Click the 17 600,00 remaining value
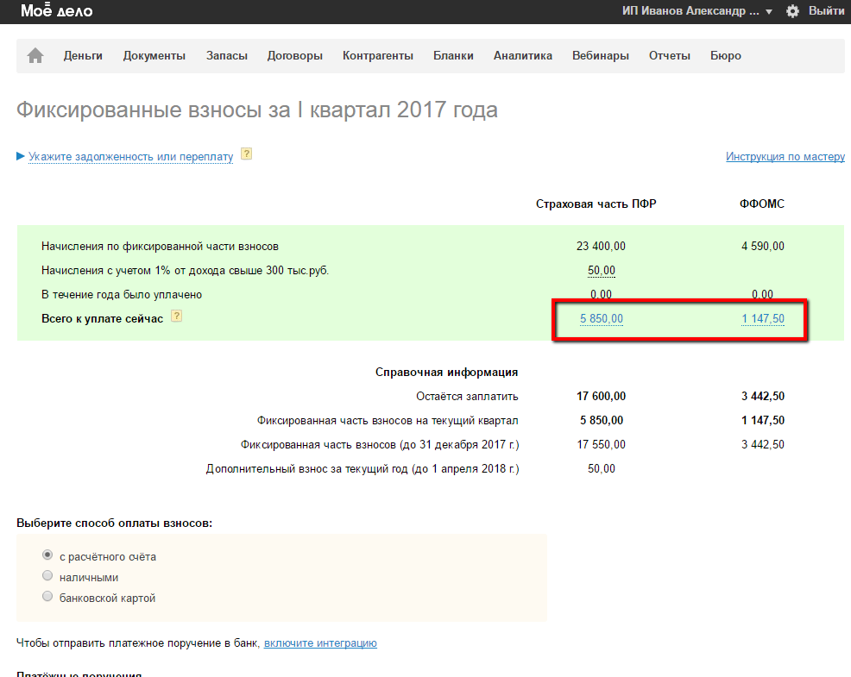The image size is (851, 677). point(601,396)
